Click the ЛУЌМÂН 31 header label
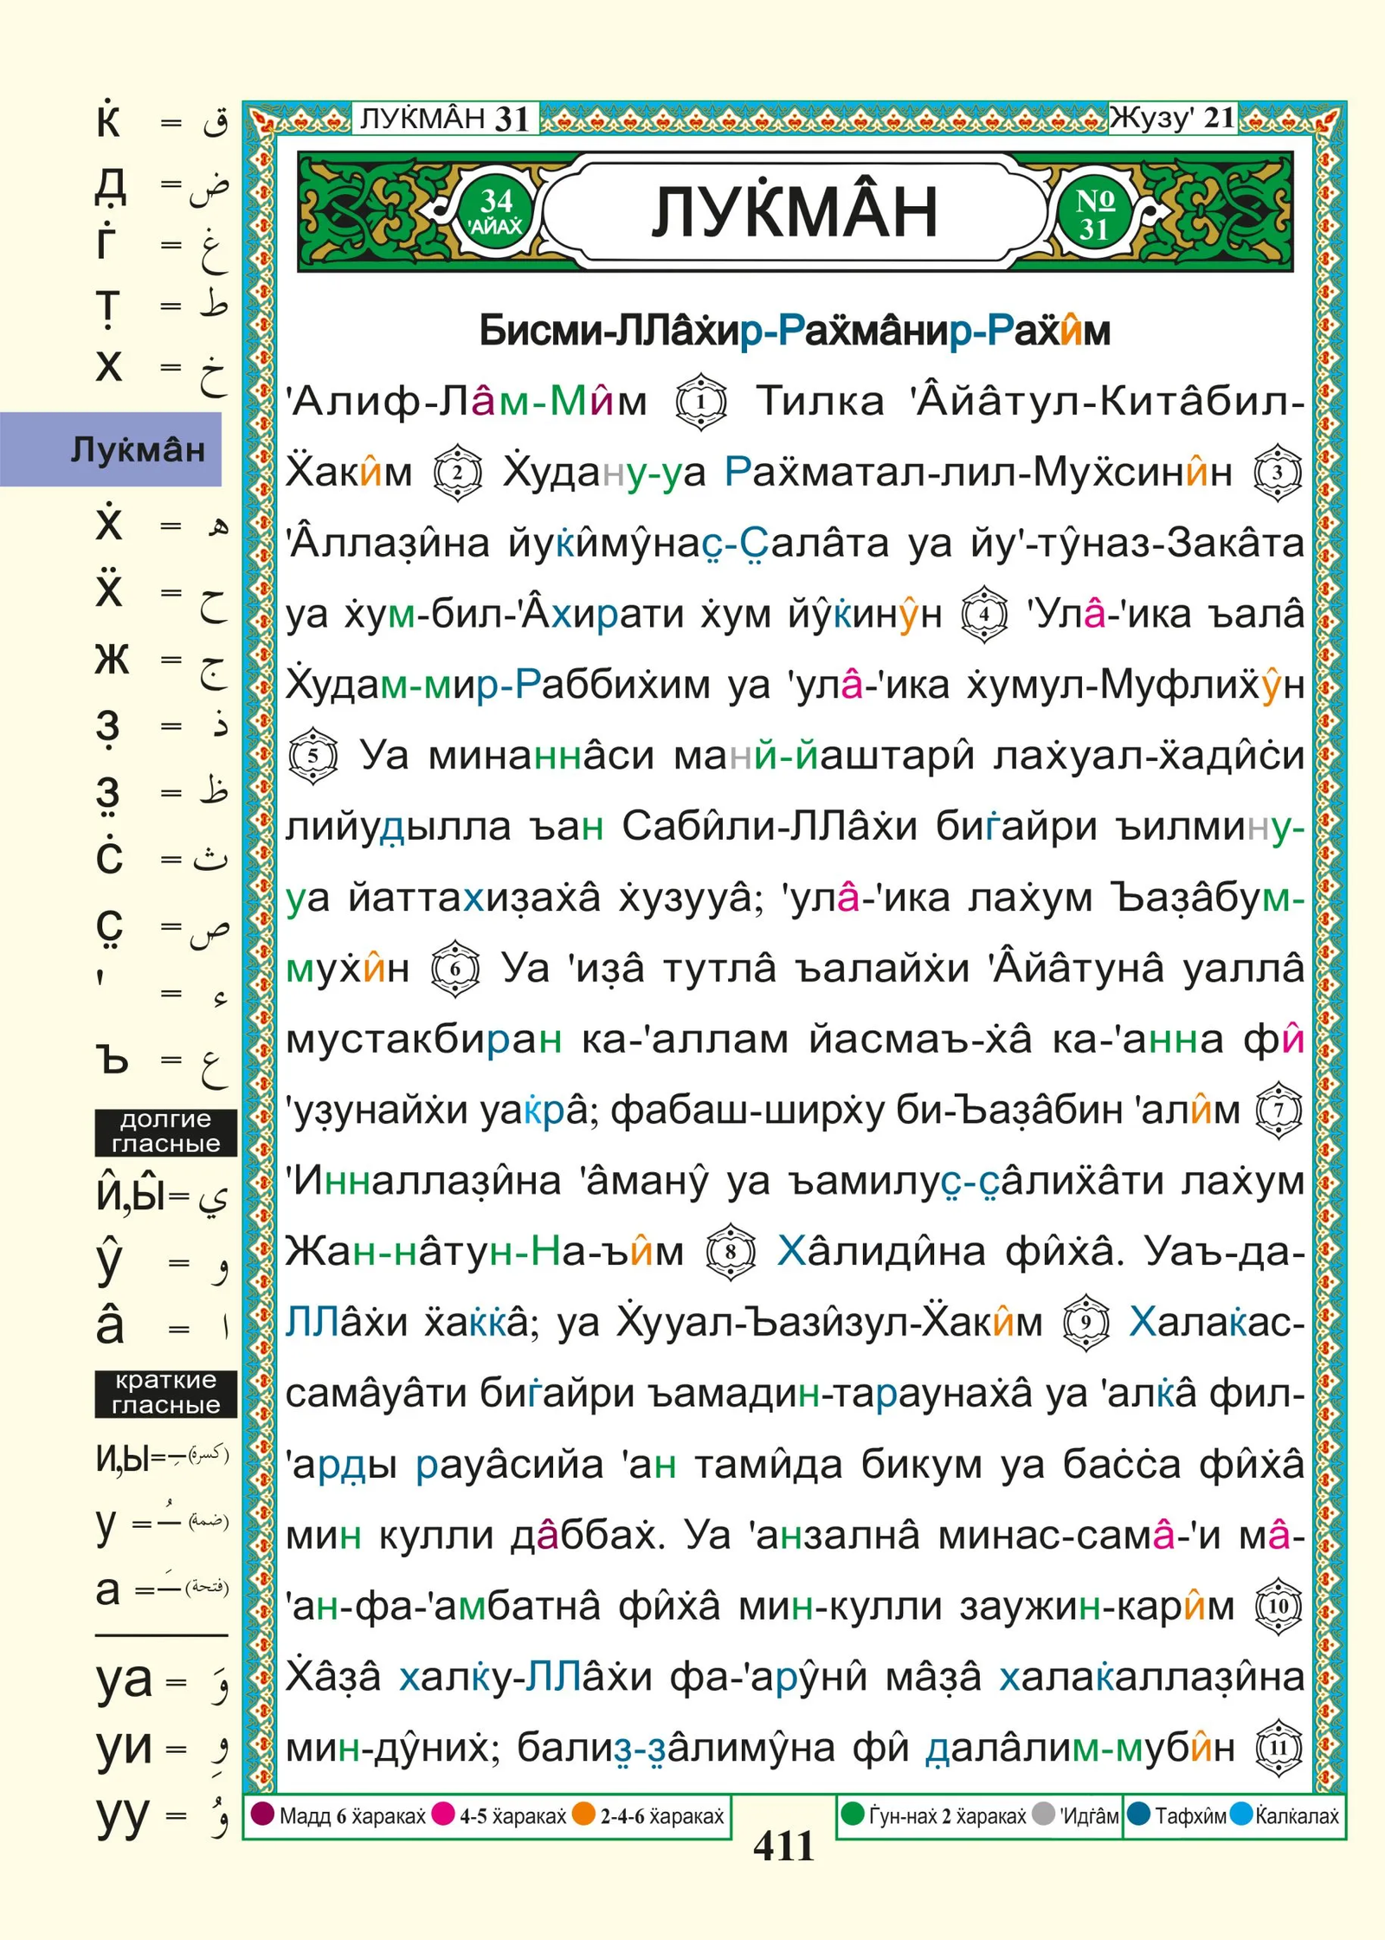1385x1940 pixels. [x=444, y=119]
